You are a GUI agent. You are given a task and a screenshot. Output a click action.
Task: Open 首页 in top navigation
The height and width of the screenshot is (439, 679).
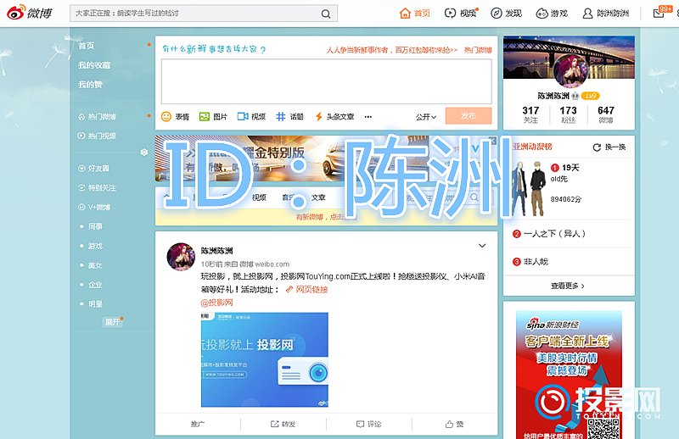pos(415,14)
